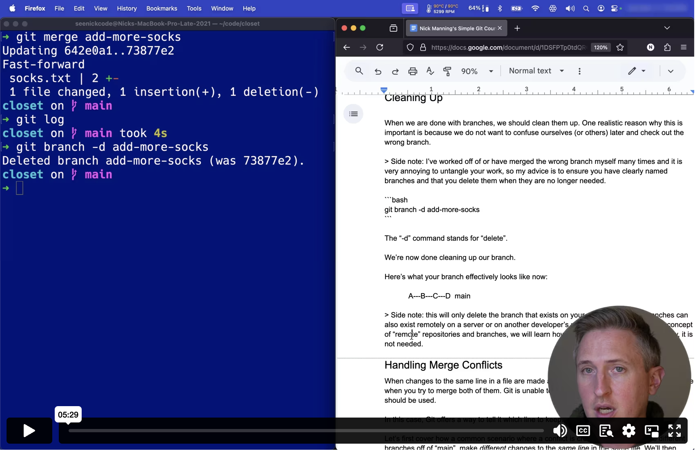Open the system volume menu bar icon
The height and width of the screenshot is (451, 695).
click(570, 8)
